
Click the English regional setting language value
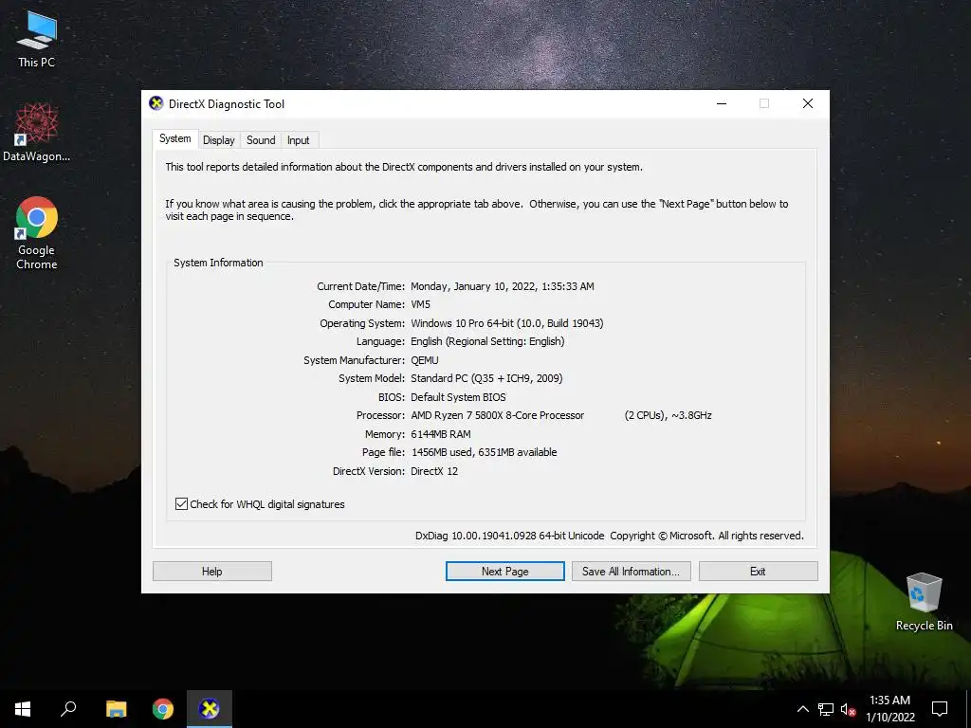point(487,341)
